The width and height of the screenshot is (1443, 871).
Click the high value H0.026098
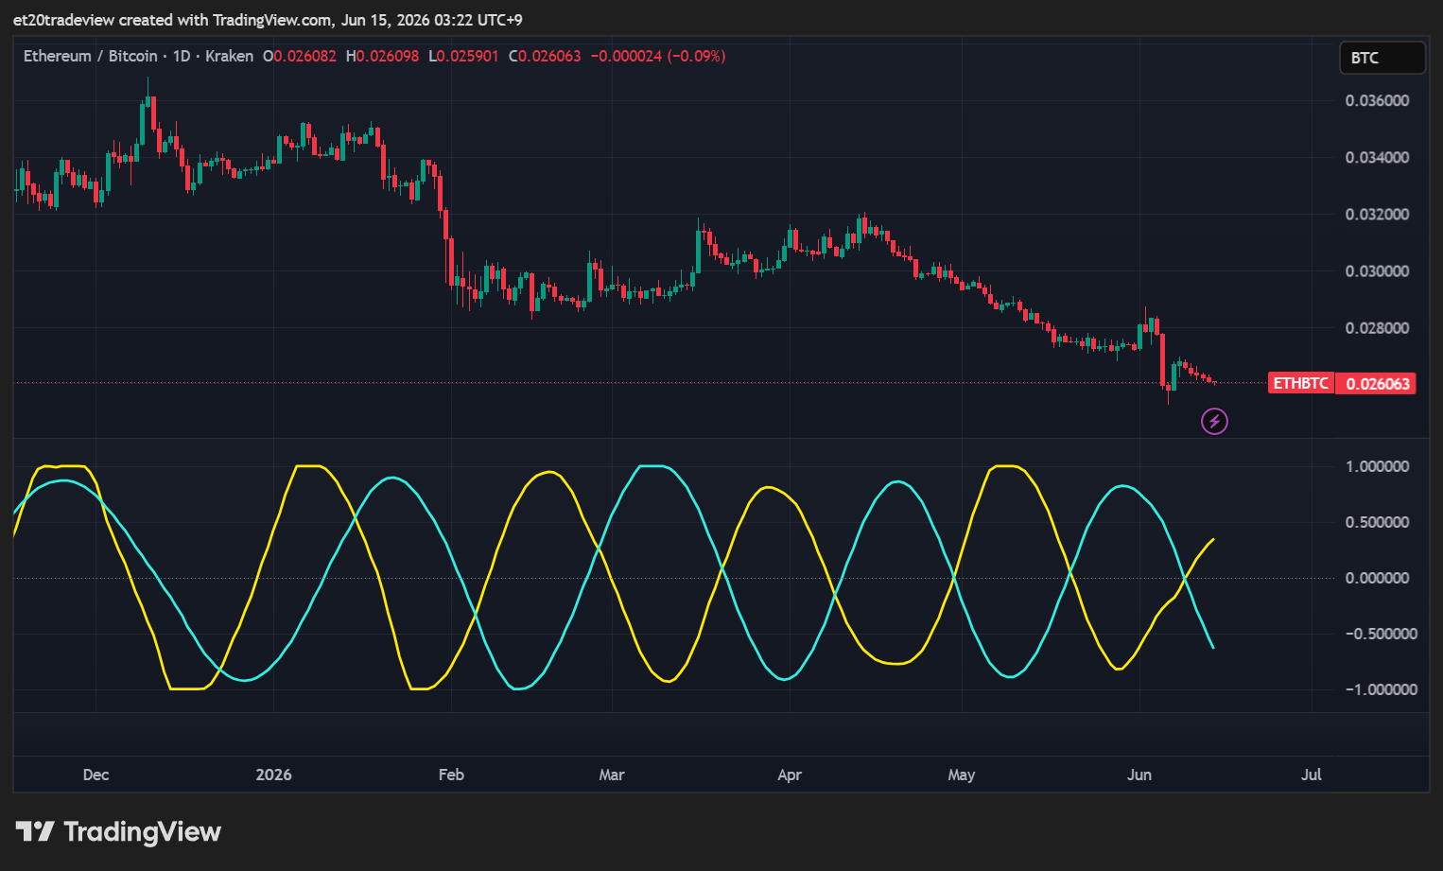pyautogui.click(x=382, y=56)
